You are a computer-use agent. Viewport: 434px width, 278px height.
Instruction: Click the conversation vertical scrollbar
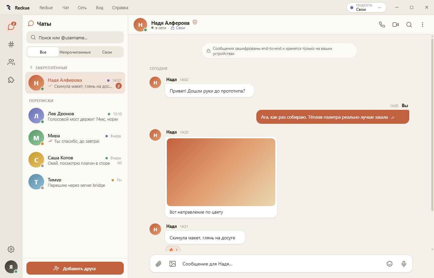click(432, 124)
